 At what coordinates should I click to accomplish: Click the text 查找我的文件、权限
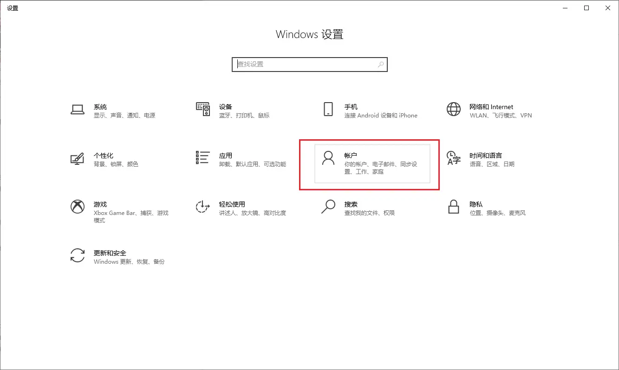[370, 213]
